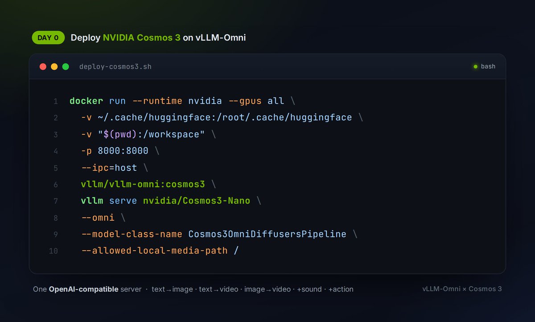Click the '$(pwd):/workspace' string on line 3

(x=152, y=134)
